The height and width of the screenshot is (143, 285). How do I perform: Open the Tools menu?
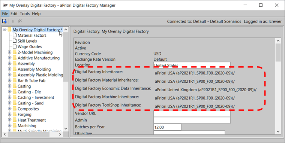[25, 13]
